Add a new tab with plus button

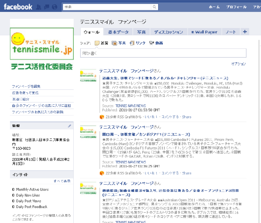coord(244,31)
